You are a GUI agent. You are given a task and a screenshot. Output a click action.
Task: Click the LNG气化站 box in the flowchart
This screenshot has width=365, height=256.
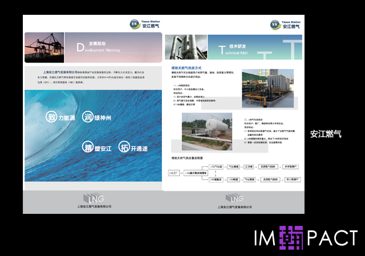tap(216, 167)
